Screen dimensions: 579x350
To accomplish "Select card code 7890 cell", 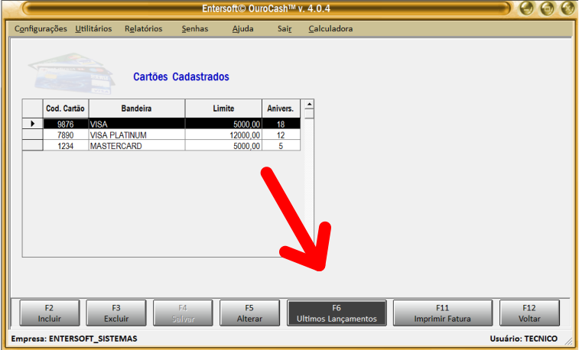I will tap(66, 135).
